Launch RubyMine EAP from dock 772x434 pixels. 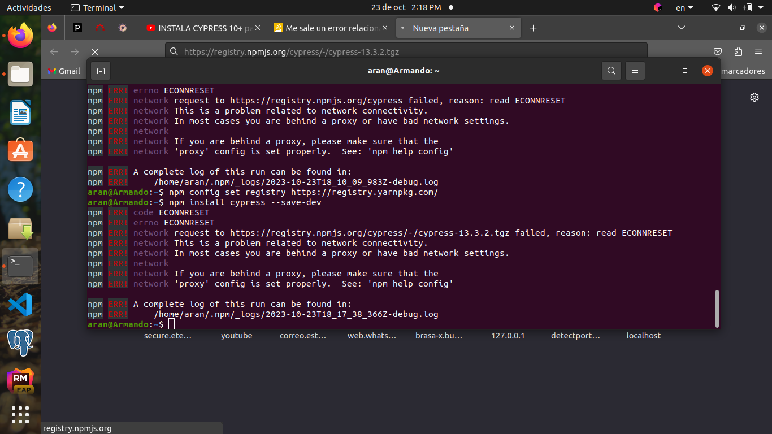click(x=20, y=381)
